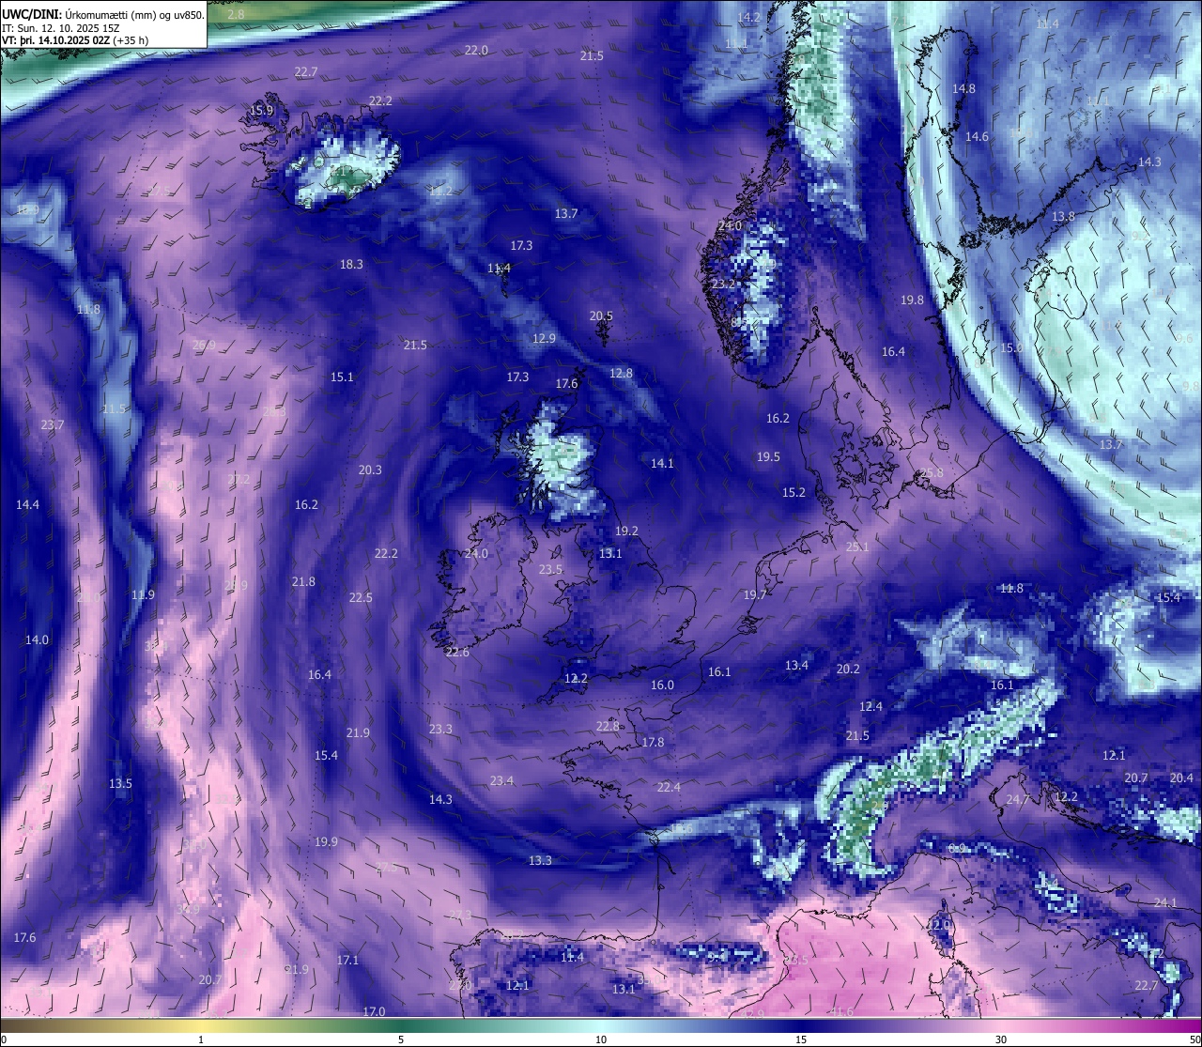Pick the 23.4 value west of Brittany

coord(501,780)
